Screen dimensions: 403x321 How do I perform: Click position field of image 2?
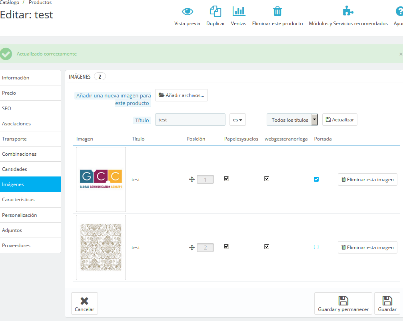tap(205, 248)
